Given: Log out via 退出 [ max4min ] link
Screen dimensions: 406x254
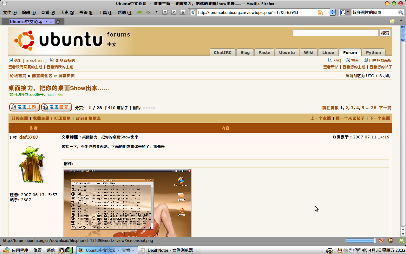Looking at the screenshot, I should click(30, 60).
